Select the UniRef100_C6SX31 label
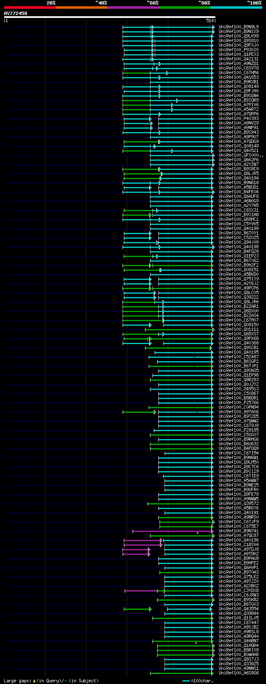Image resolution: width=266 pixels, height=684 pixels. tap(239, 210)
